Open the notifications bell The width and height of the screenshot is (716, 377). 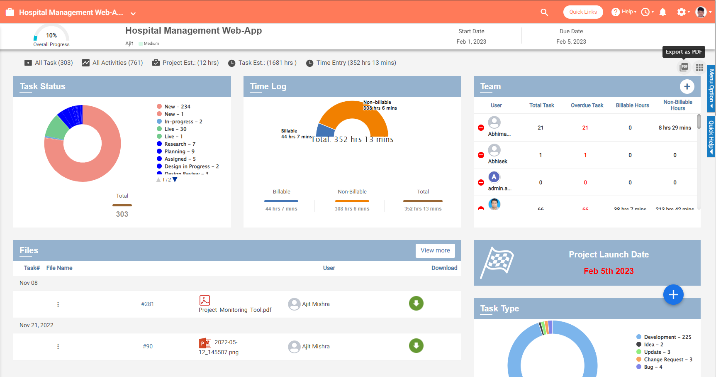pos(662,12)
